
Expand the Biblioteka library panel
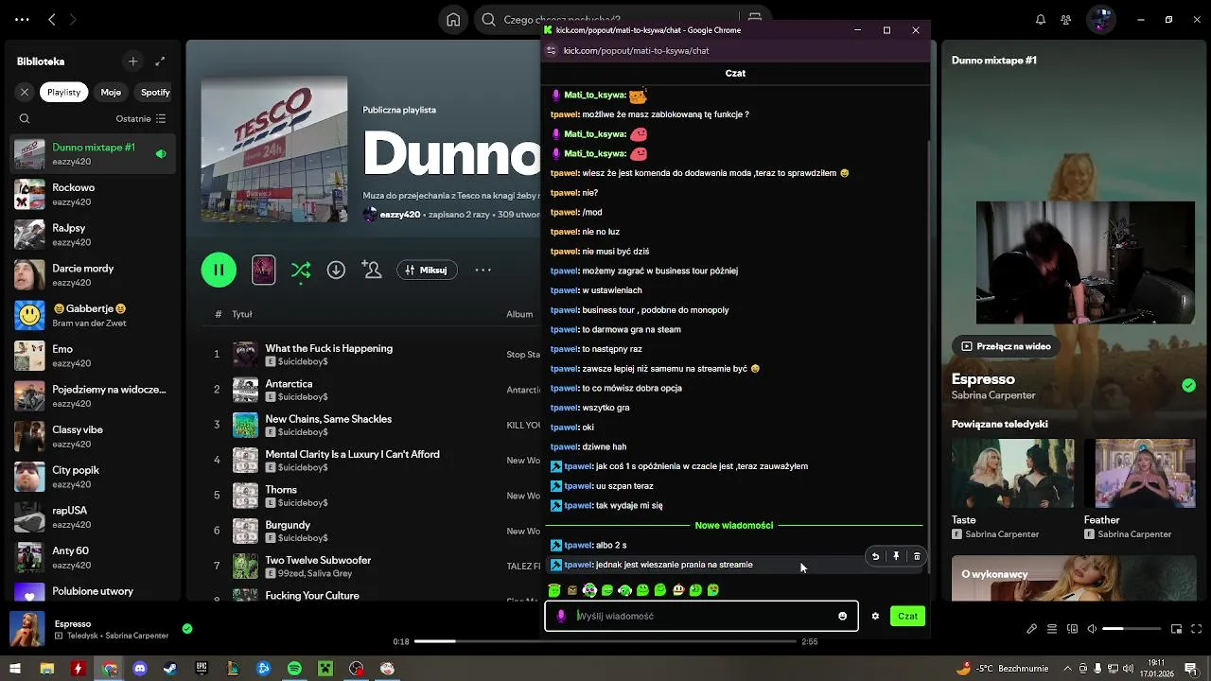[160, 61]
